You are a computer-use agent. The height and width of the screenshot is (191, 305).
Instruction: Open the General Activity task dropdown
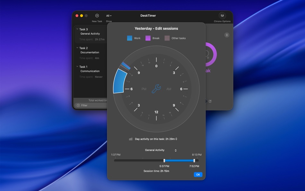tap(175, 150)
